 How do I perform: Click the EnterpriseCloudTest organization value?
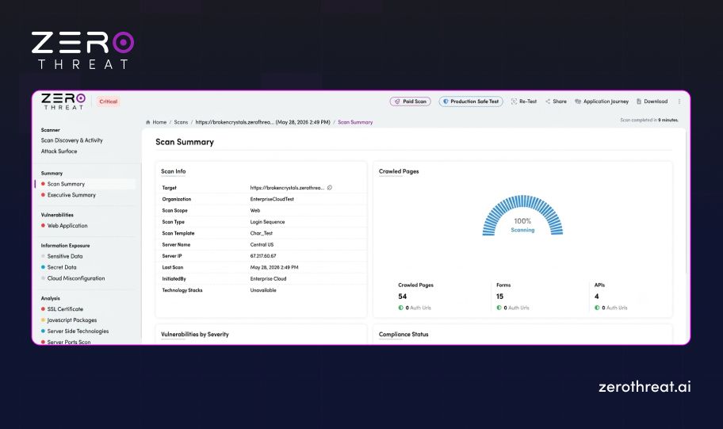272,199
